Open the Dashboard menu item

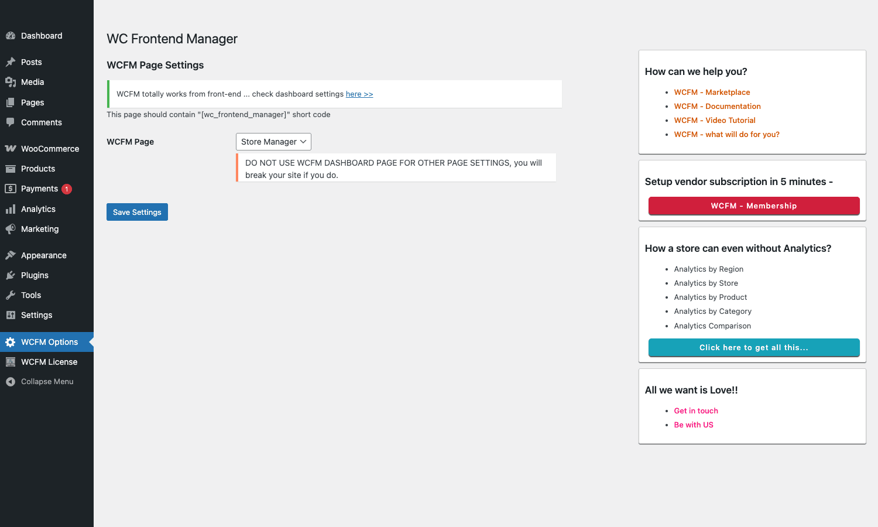pyautogui.click(x=47, y=36)
